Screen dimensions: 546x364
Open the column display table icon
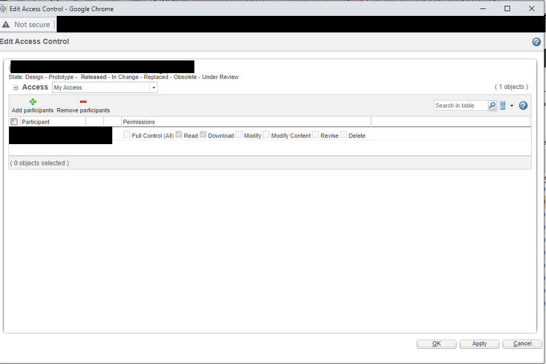[503, 105]
